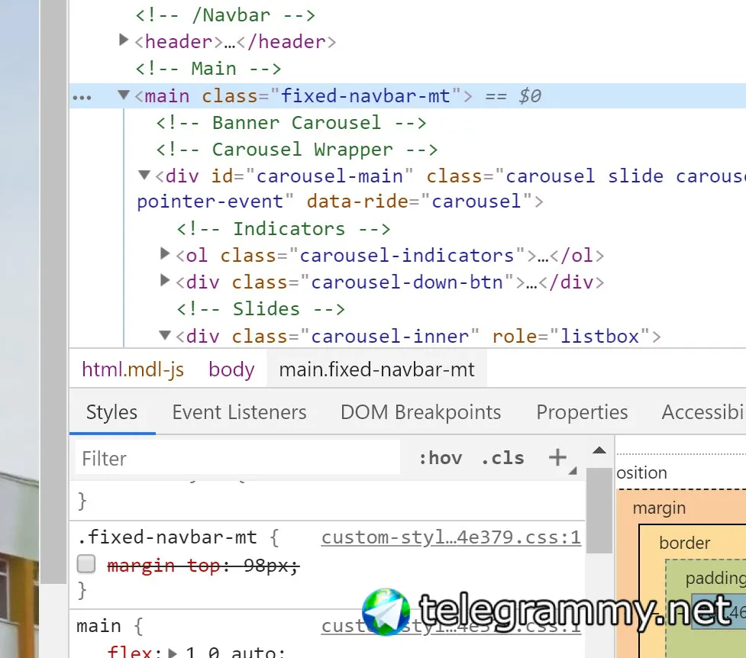Select the main rule selector text
746x658 pixels.
[98, 626]
